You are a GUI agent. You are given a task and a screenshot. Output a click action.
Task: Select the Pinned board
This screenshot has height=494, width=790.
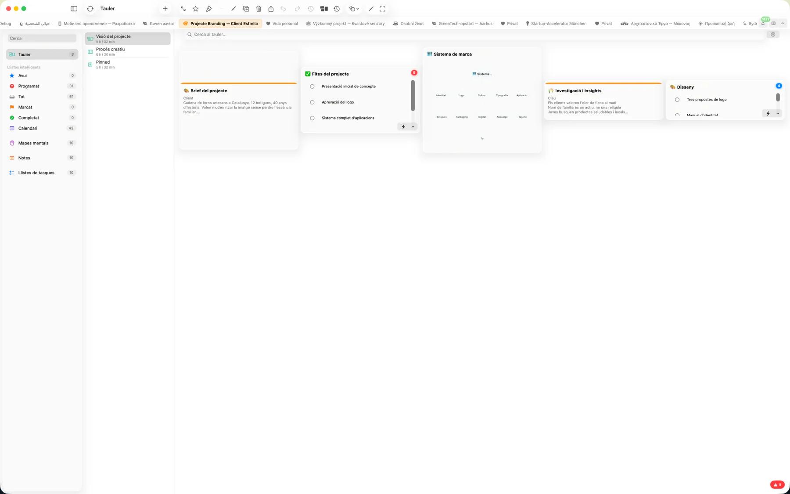[128, 64]
